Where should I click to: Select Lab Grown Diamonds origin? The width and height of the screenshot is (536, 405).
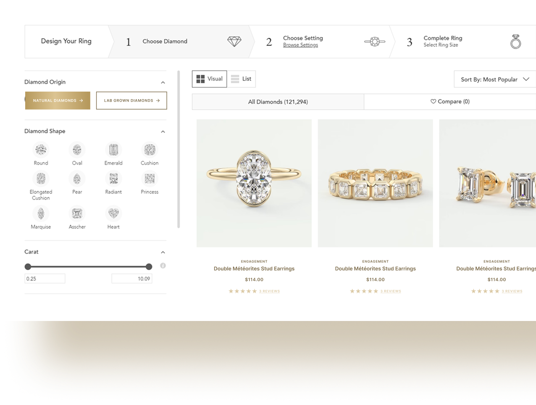click(x=131, y=100)
